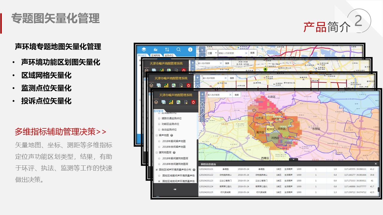This screenshot has width=383, height=215.
Task: Uncheck 国控区域声环境质量声级分布 checkbox
Action: pos(156,170)
